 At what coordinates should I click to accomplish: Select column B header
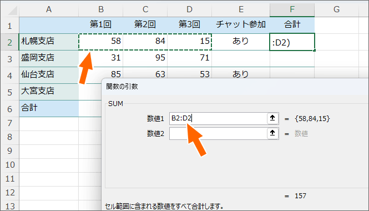point(101,9)
